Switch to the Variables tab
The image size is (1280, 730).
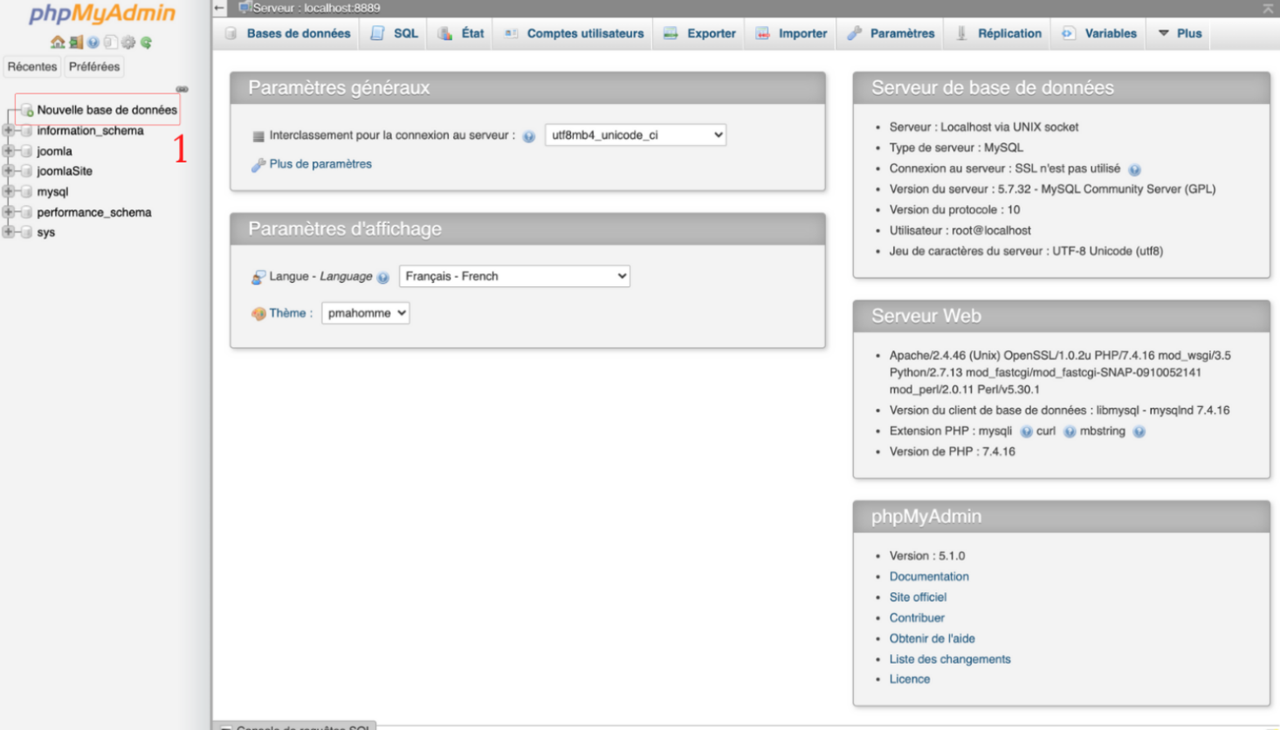pyautogui.click(x=1099, y=33)
